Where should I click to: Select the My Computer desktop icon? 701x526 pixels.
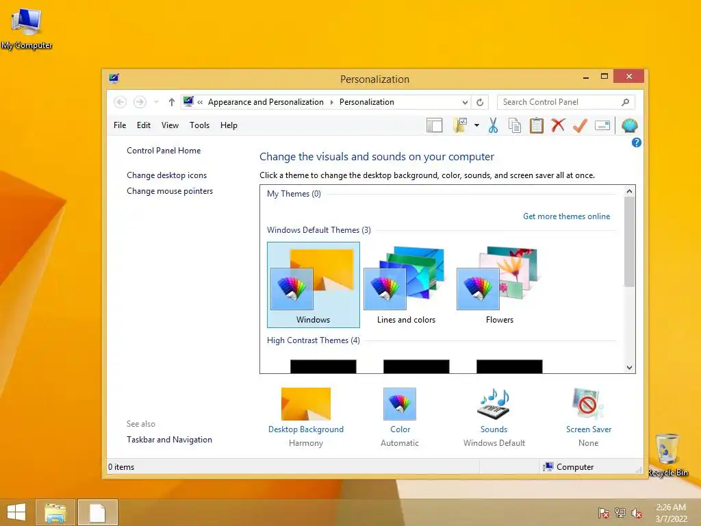click(x=27, y=29)
